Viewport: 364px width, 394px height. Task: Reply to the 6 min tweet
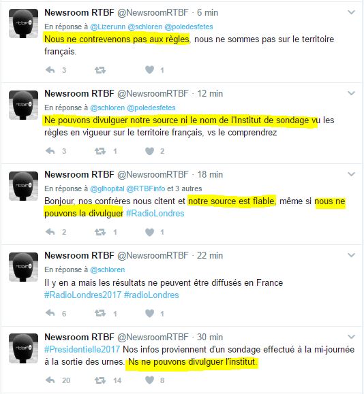pyautogui.click(x=50, y=69)
